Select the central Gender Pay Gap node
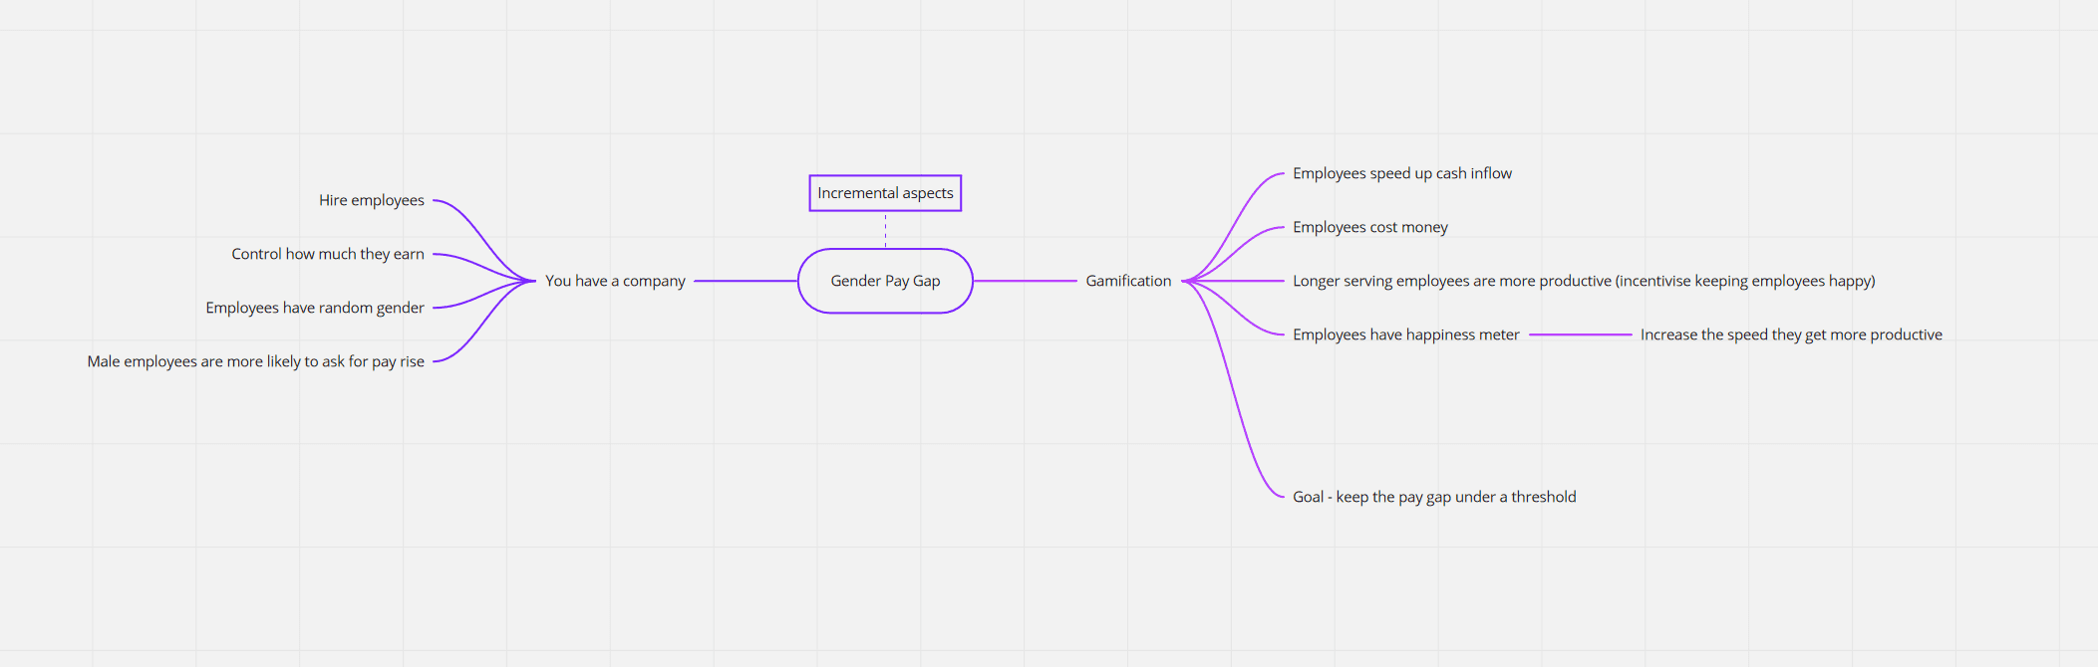The height and width of the screenshot is (667, 2098). (885, 281)
